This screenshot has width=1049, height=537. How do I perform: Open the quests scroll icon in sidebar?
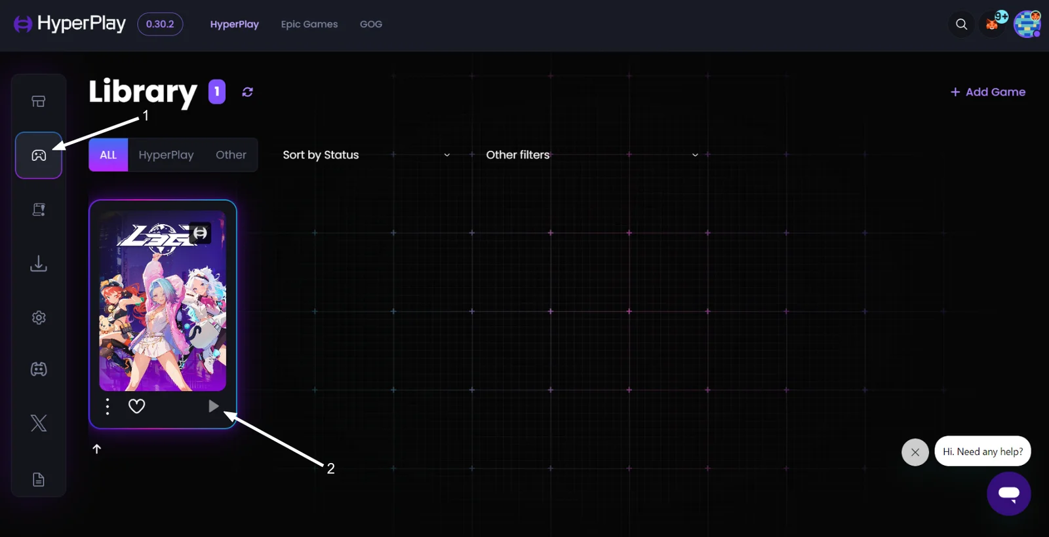pyautogui.click(x=39, y=210)
